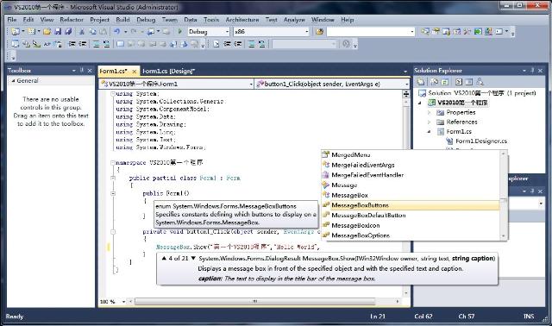Image resolution: width=552 pixels, height=326 pixels.
Task: Switch to Form1.cs [Design] tab
Action: click(x=168, y=71)
